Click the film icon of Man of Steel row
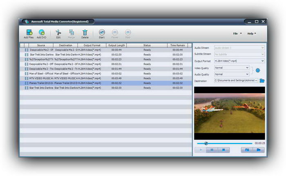Viewport: 286px width, 176px height. [27, 74]
